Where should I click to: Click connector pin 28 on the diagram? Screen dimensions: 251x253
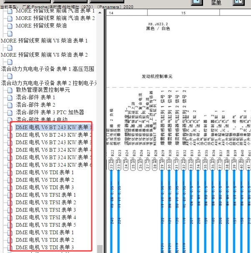(x=154, y=165)
